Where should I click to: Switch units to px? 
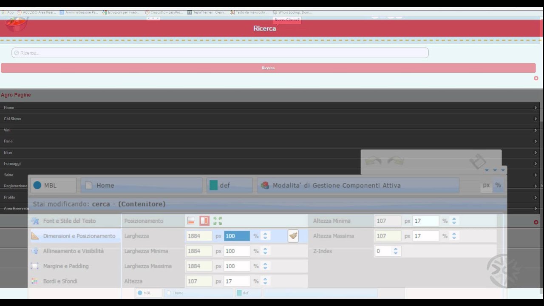tap(486, 185)
